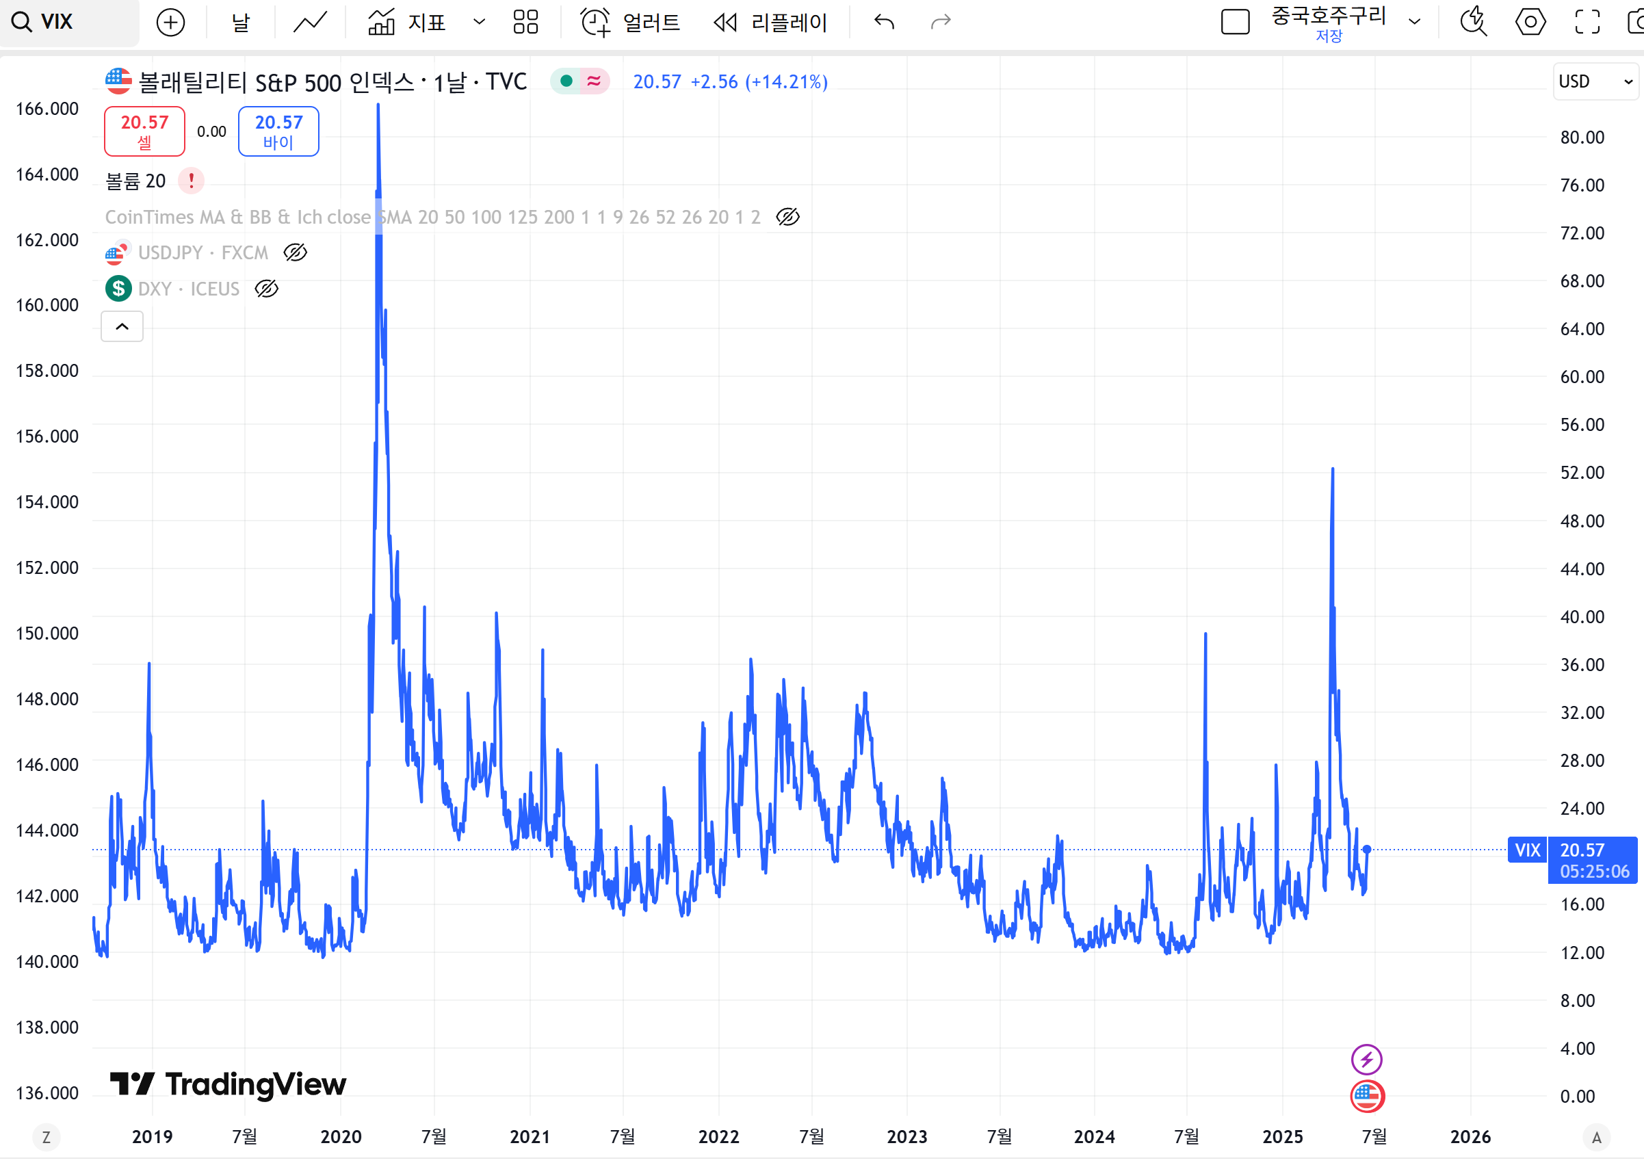Collapse the indicator legend chevron
The height and width of the screenshot is (1165, 1644).
(122, 327)
